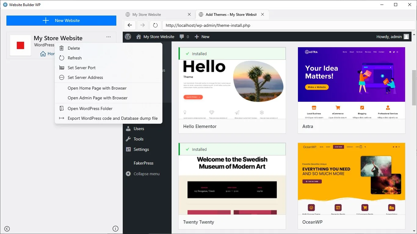The height and width of the screenshot is (234, 417).
Task: Click the folder icon beside Open WordPress Folder
Action: pyautogui.click(x=62, y=108)
